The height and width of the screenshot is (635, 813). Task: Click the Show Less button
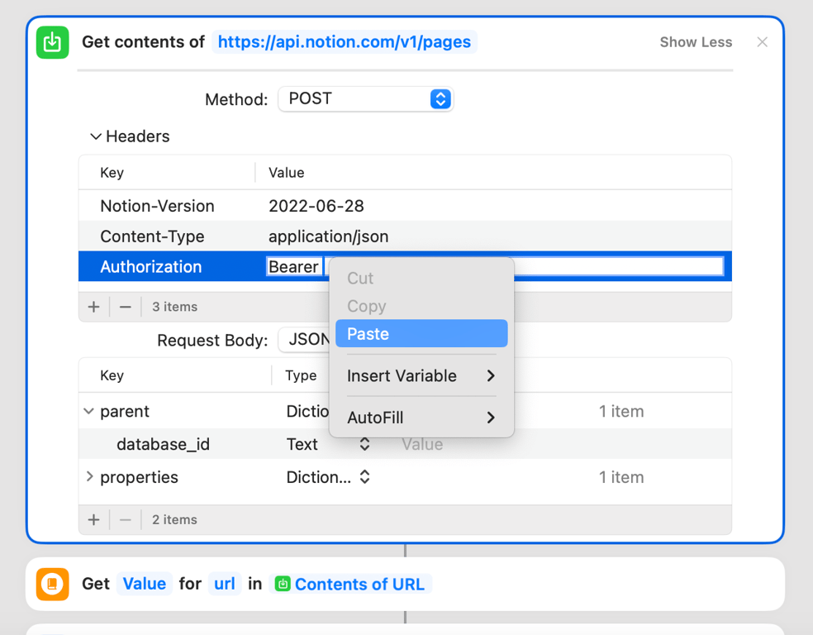pyautogui.click(x=696, y=42)
